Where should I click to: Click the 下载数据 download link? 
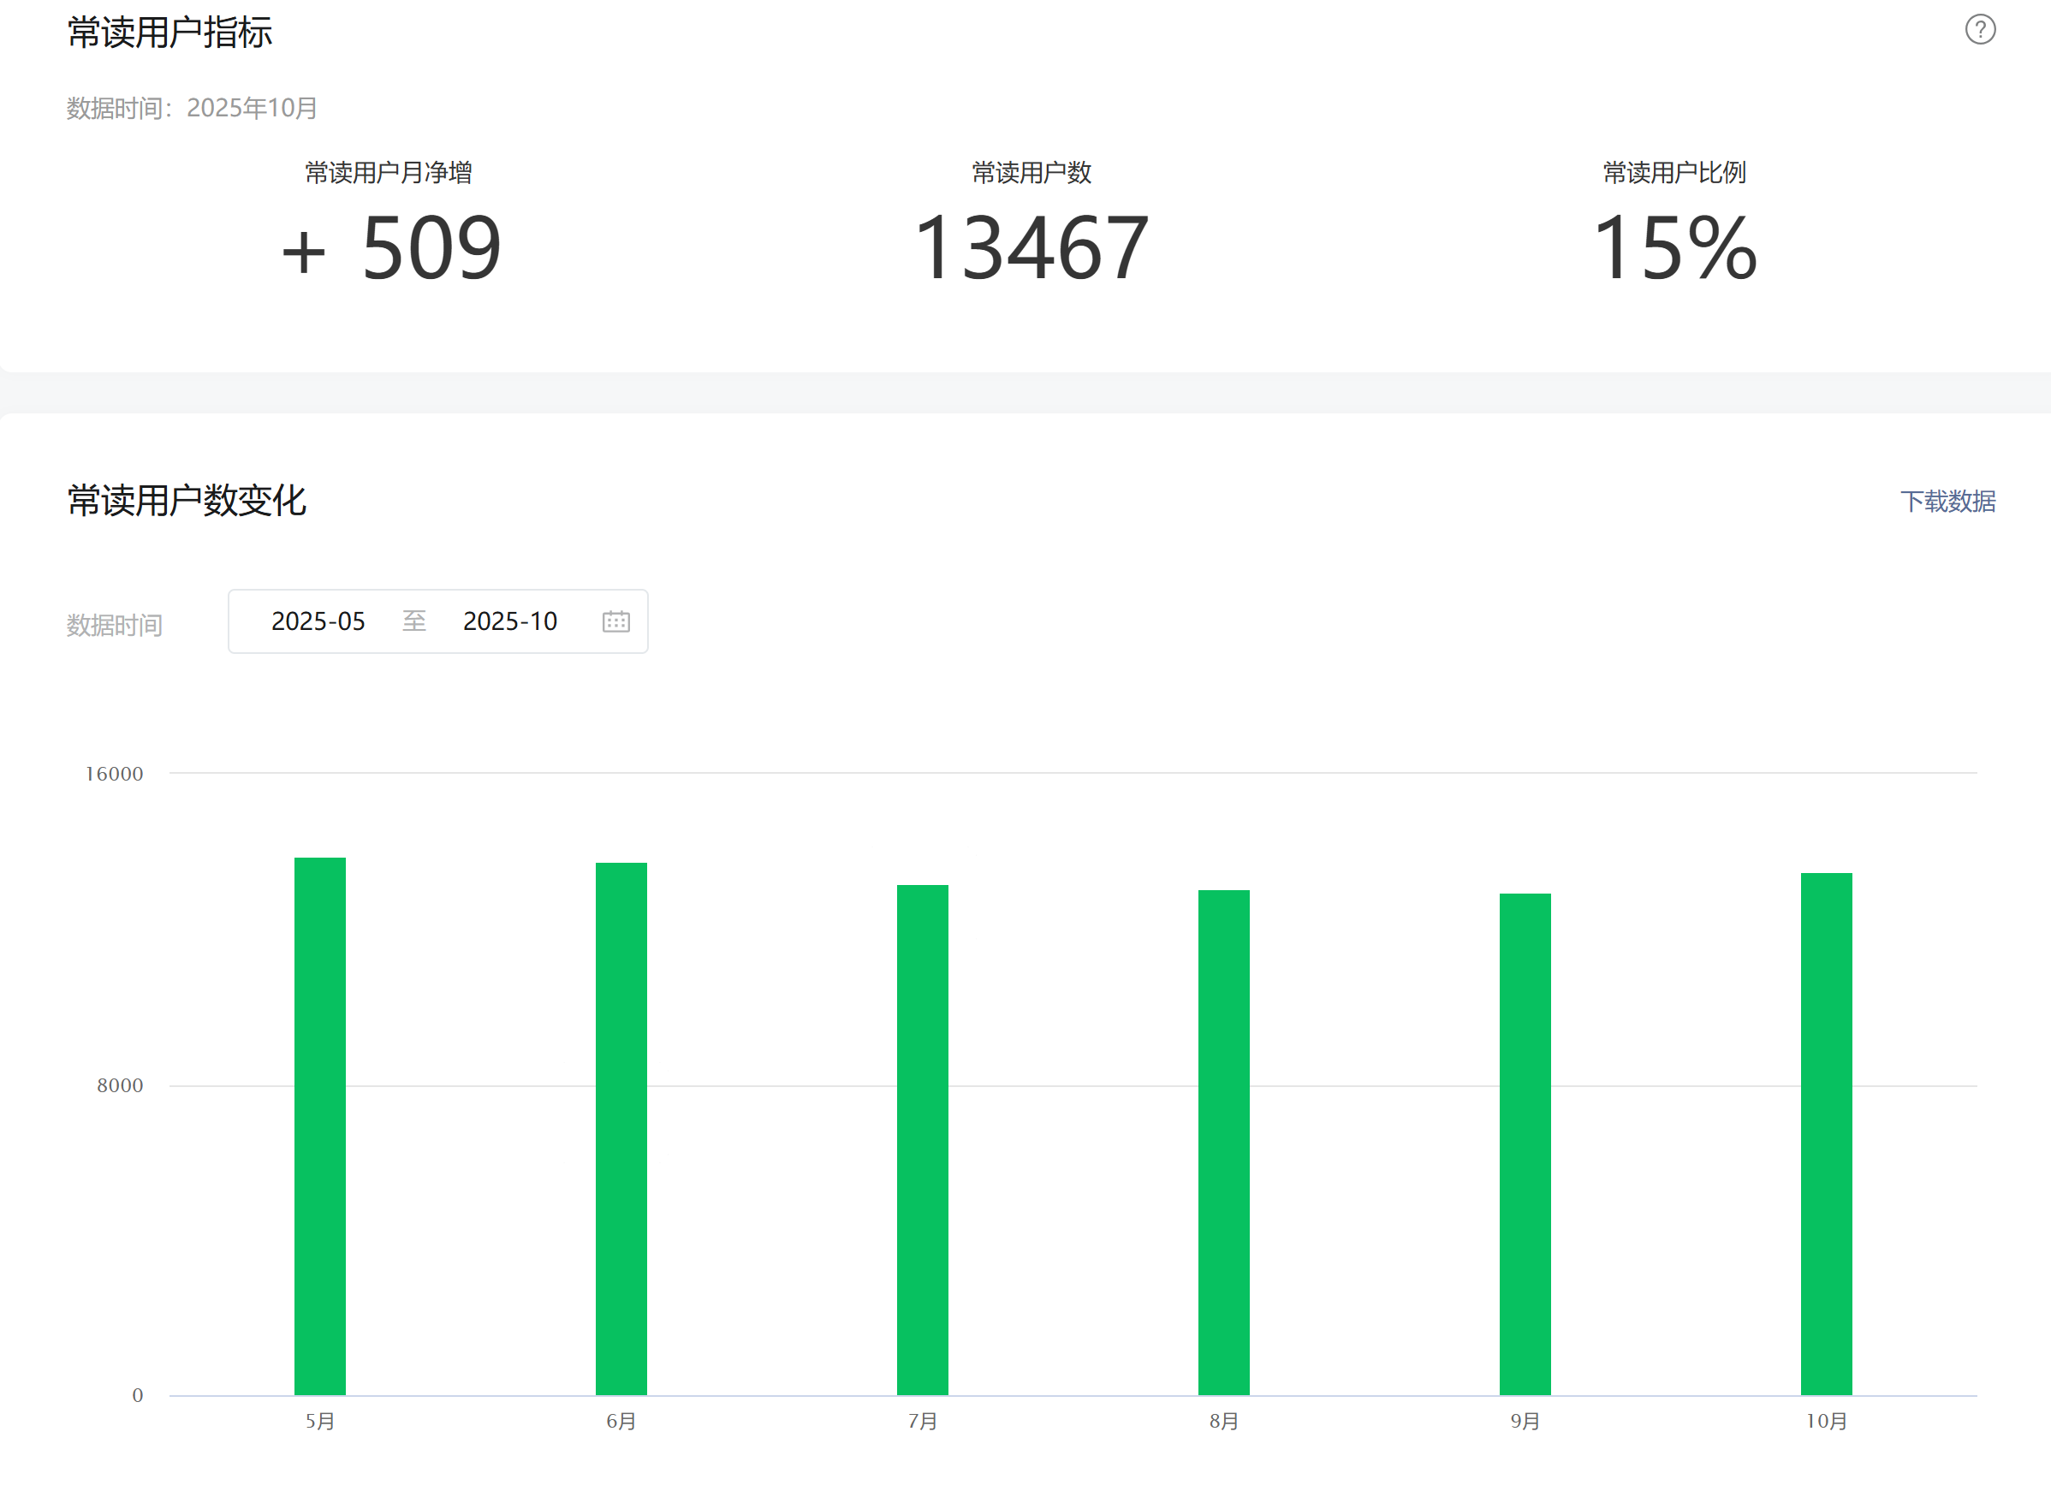[x=1947, y=502]
